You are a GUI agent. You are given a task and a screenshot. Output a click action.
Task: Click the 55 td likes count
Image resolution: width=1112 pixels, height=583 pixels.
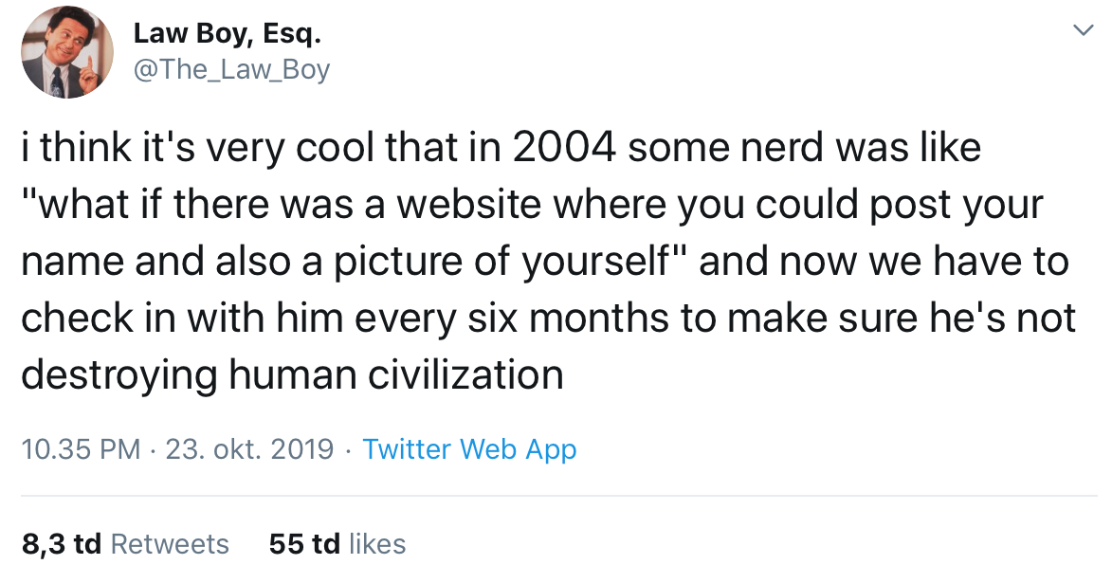(304, 543)
